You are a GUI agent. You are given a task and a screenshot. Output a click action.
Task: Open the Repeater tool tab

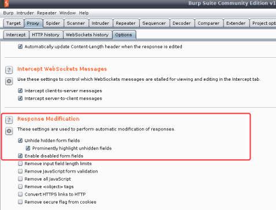pos(126,23)
